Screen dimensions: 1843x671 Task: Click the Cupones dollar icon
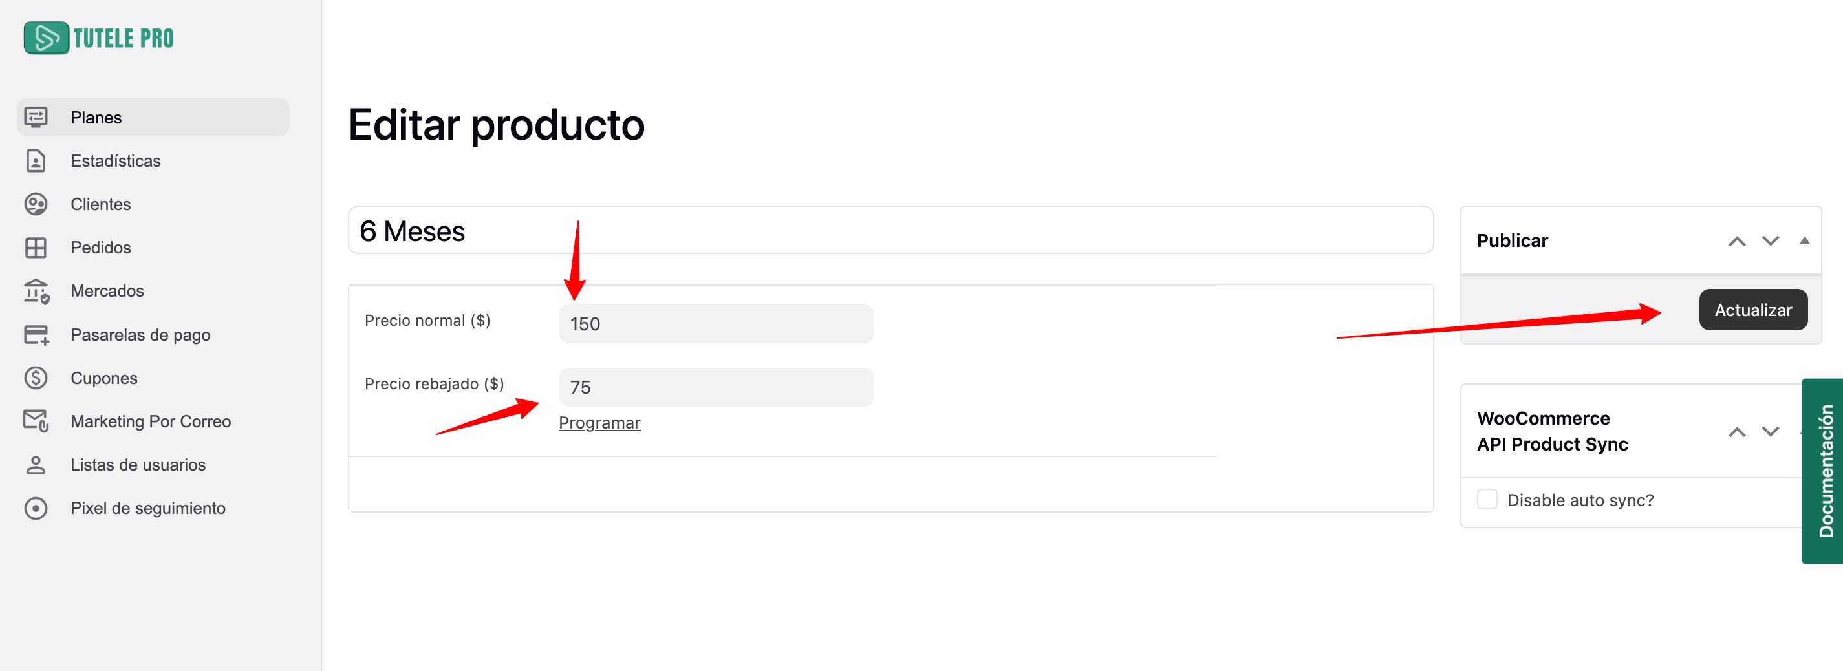[36, 378]
